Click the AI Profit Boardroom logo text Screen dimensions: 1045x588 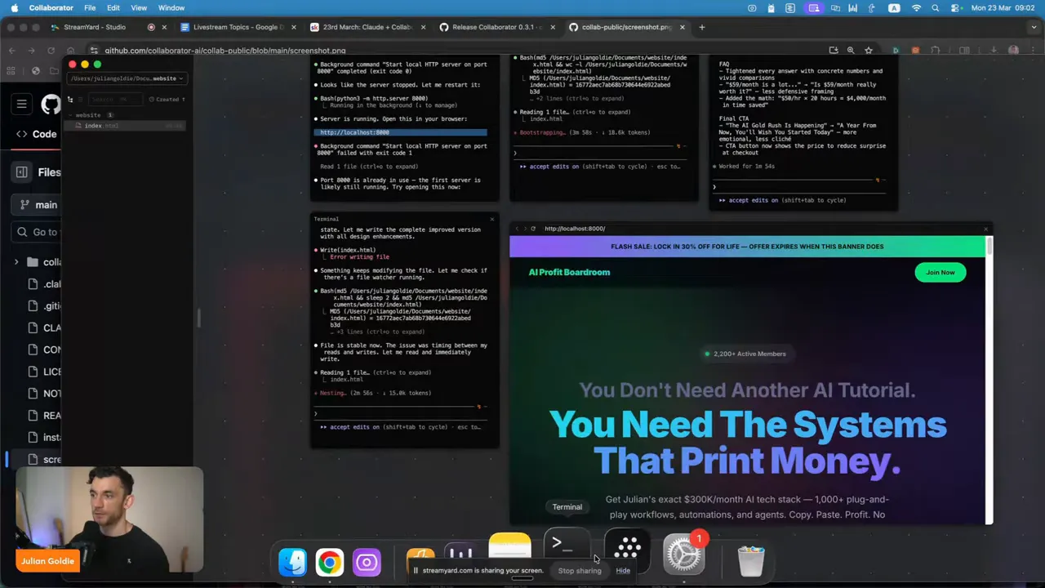pos(569,273)
